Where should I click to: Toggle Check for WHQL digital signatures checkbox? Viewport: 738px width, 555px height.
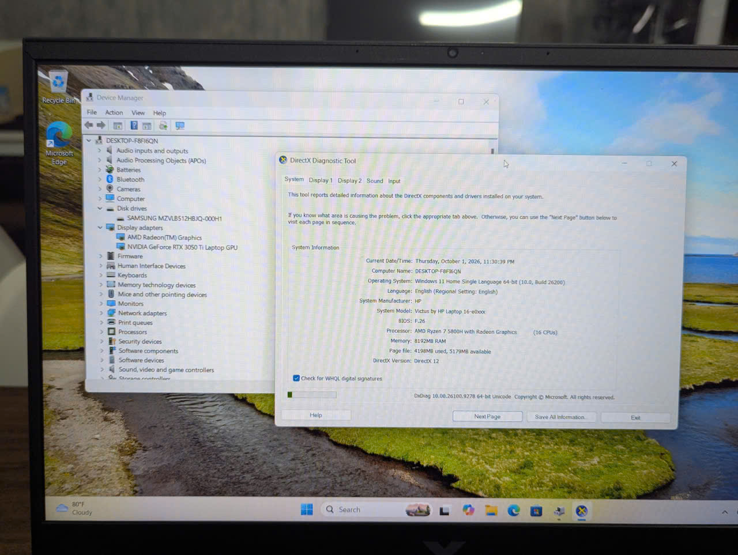pyautogui.click(x=296, y=379)
